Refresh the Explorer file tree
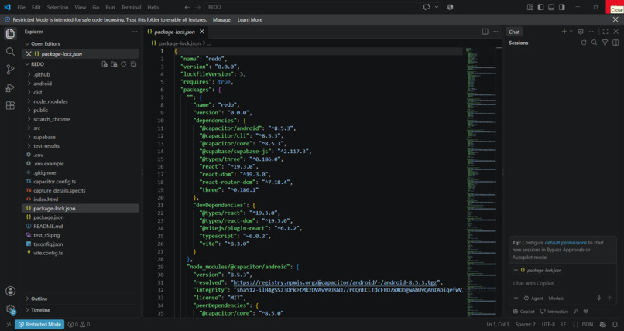Viewport: 624px width, 331px height. point(124,64)
